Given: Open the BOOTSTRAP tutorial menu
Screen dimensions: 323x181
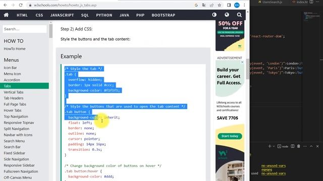Looking at the screenshot, I should pyautogui.click(x=164, y=15).
